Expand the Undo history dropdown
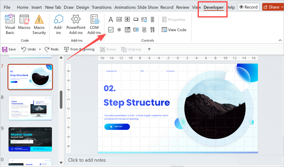This screenshot has height=167, width=284. 40,49
